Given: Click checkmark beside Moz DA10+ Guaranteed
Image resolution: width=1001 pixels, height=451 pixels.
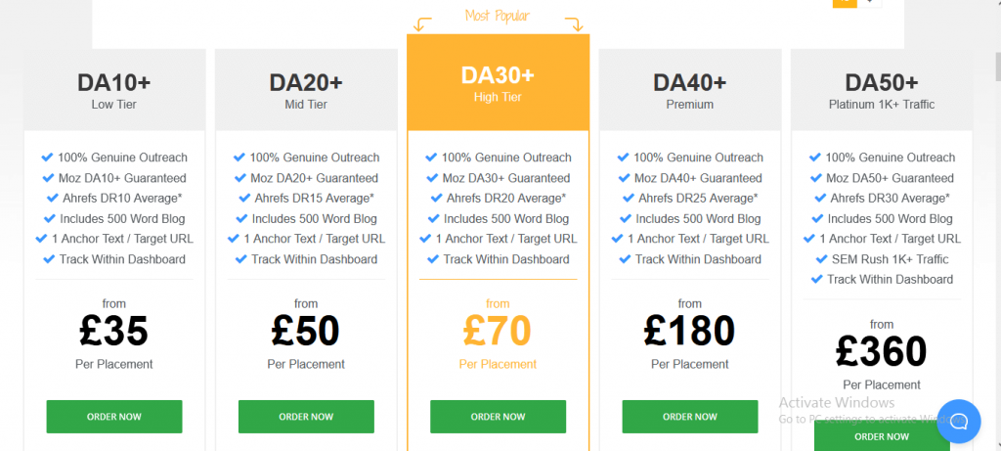Looking at the screenshot, I should click(x=49, y=178).
